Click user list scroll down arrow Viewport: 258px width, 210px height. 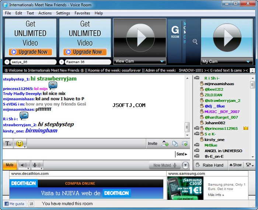pos(253,157)
